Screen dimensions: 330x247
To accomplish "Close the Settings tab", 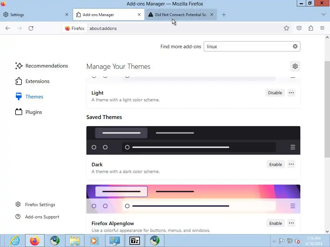I will point(67,14).
